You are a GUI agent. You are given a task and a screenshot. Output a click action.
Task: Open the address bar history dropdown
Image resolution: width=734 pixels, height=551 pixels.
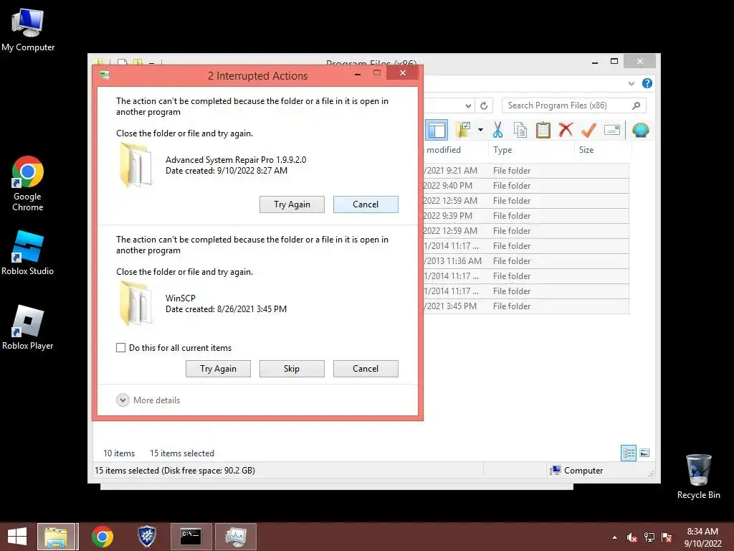coord(468,106)
